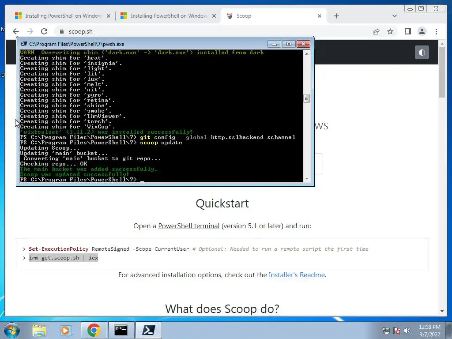
Task: Reload the scoop.sh page
Action: point(44,31)
